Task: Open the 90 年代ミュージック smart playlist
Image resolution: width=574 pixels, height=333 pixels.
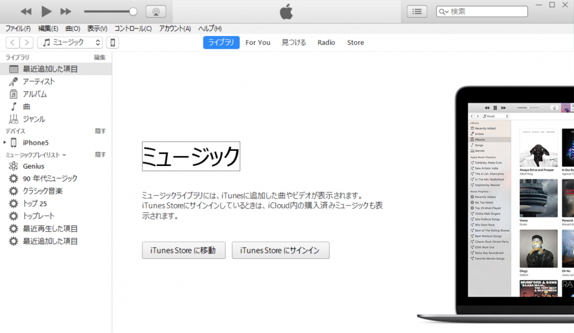Action: coord(55,179)
